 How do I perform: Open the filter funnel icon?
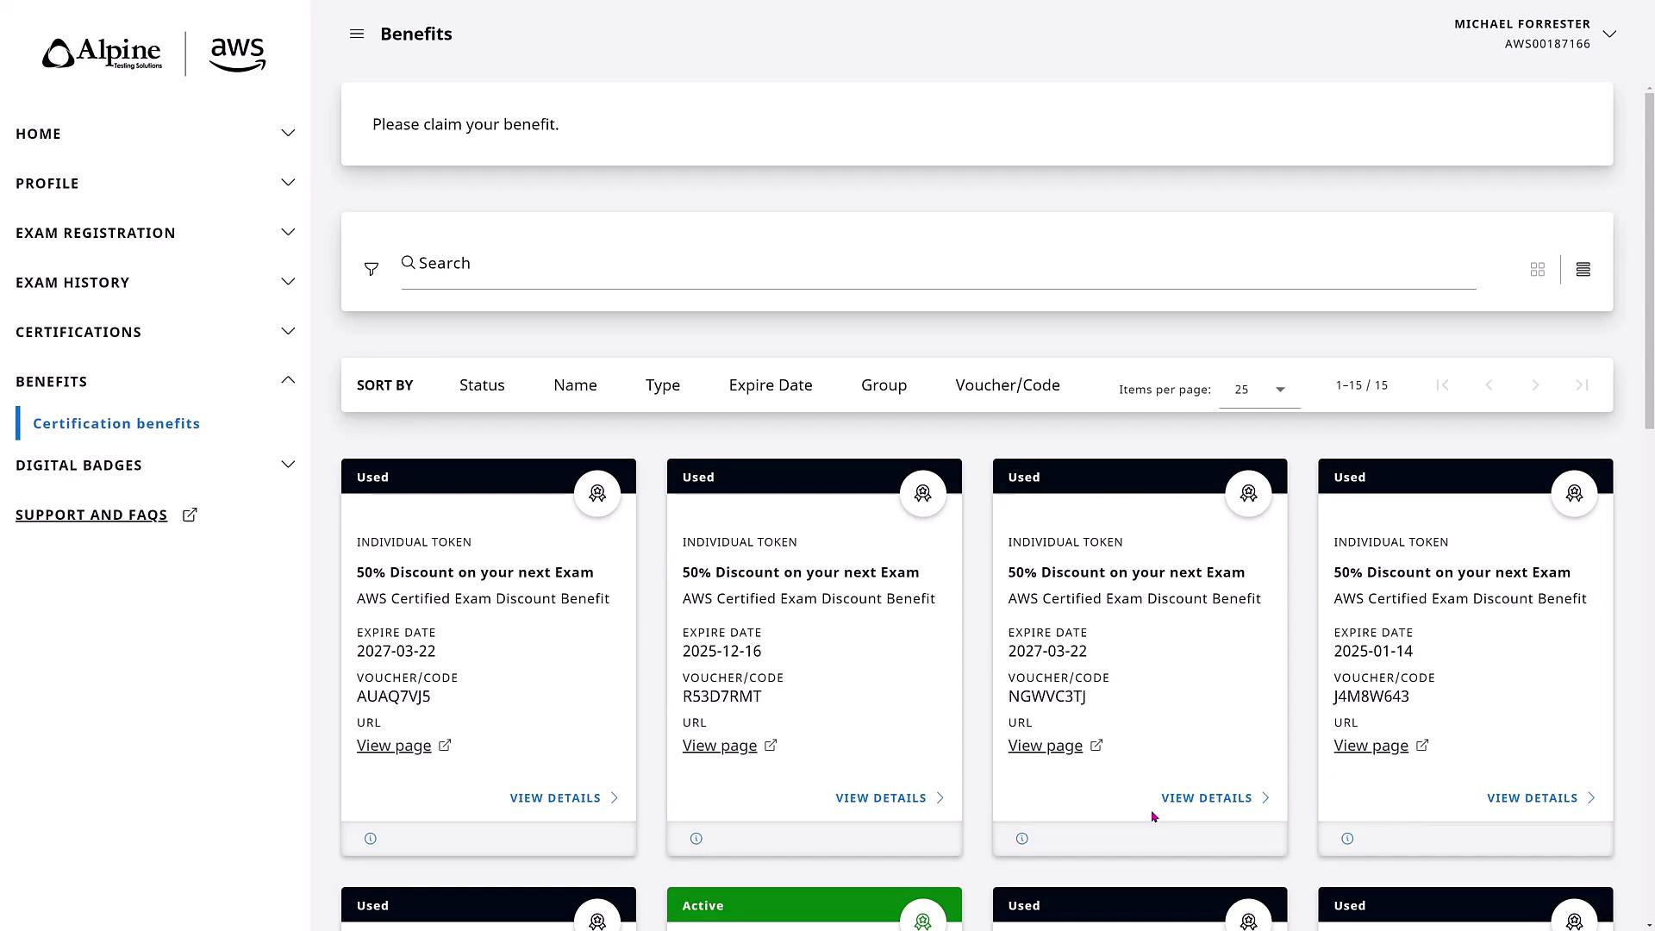[372, 270]
